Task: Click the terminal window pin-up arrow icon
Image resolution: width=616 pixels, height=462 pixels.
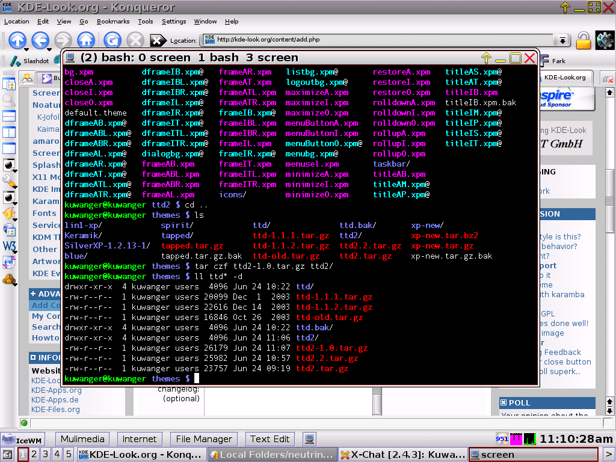Action: tap(486, 58)
